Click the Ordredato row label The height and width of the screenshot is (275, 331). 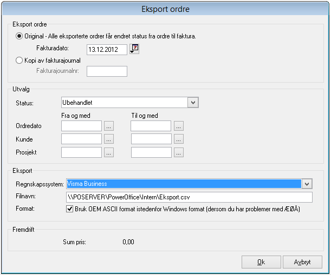coord(29,126)
